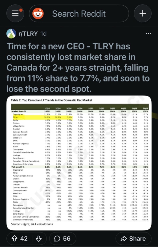Image resolution: width=158 pixels, height=247 pixels.
Task: Click the post age label 1d
Action: coord(43,33)
